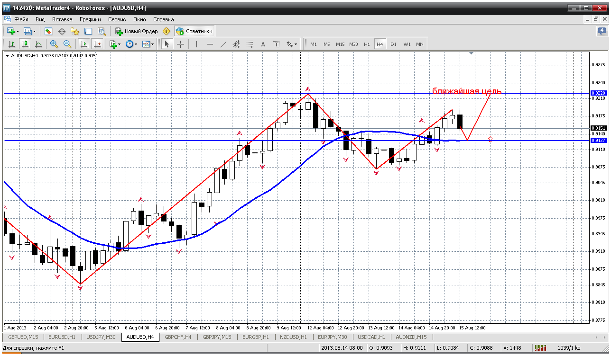The width and height of the screenshot is (611, 354).
Task: Open the Справка menu
Action: click(163, 19)
